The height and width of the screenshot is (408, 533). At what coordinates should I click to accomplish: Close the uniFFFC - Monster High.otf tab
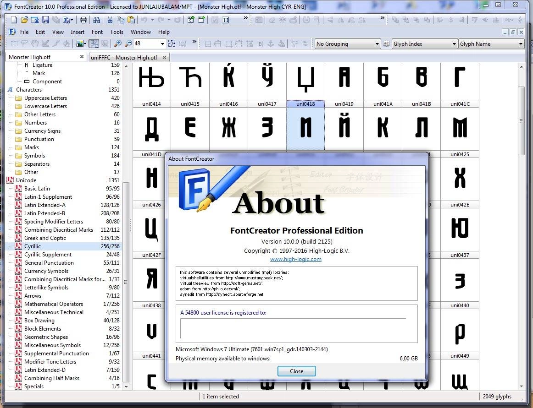165,57
